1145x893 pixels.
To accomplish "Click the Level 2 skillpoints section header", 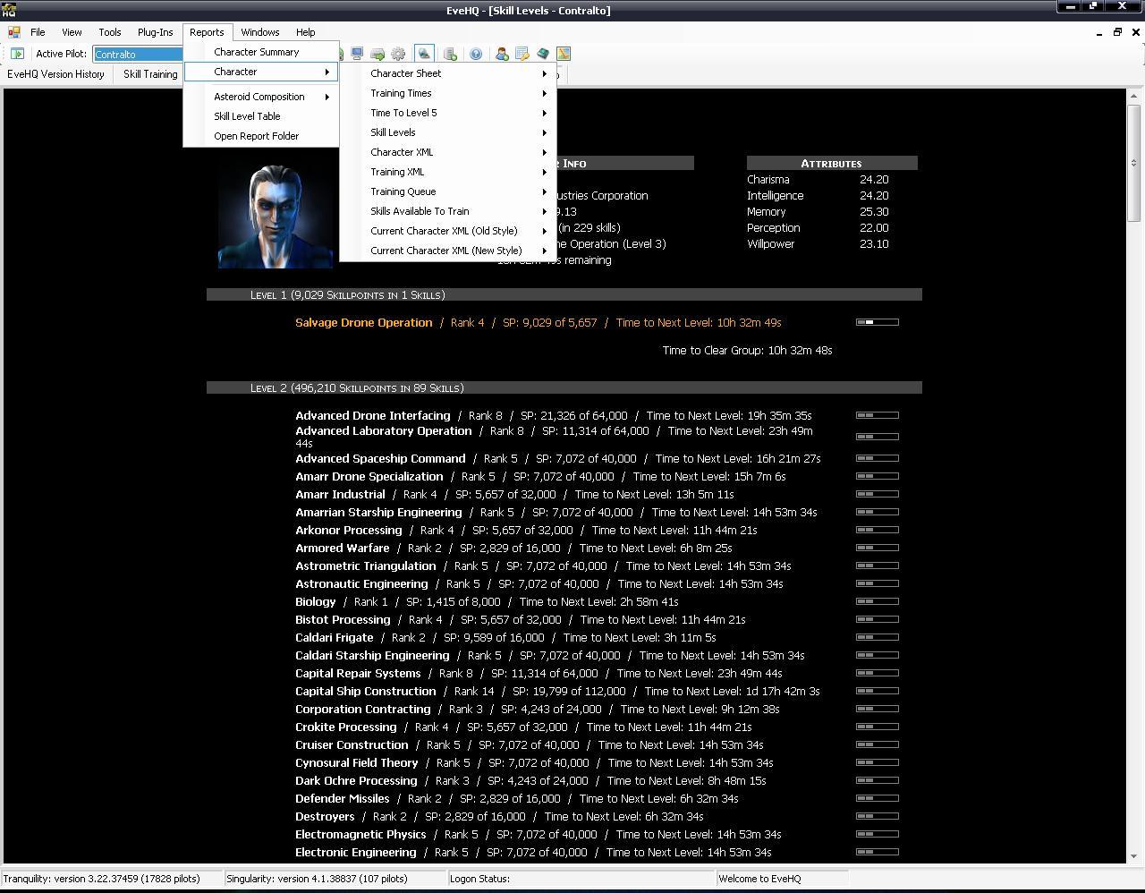I will 564,387.
